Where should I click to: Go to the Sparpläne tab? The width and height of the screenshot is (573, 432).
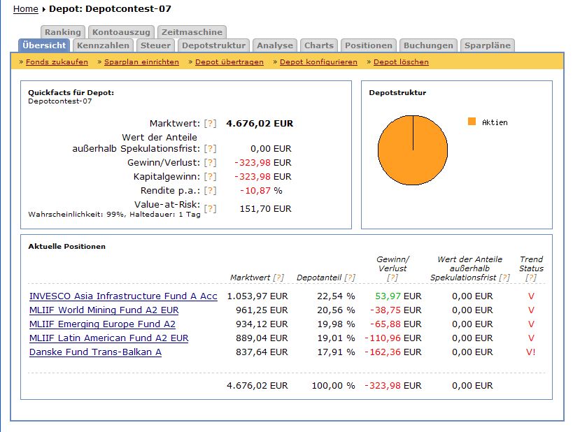[488, 45]
